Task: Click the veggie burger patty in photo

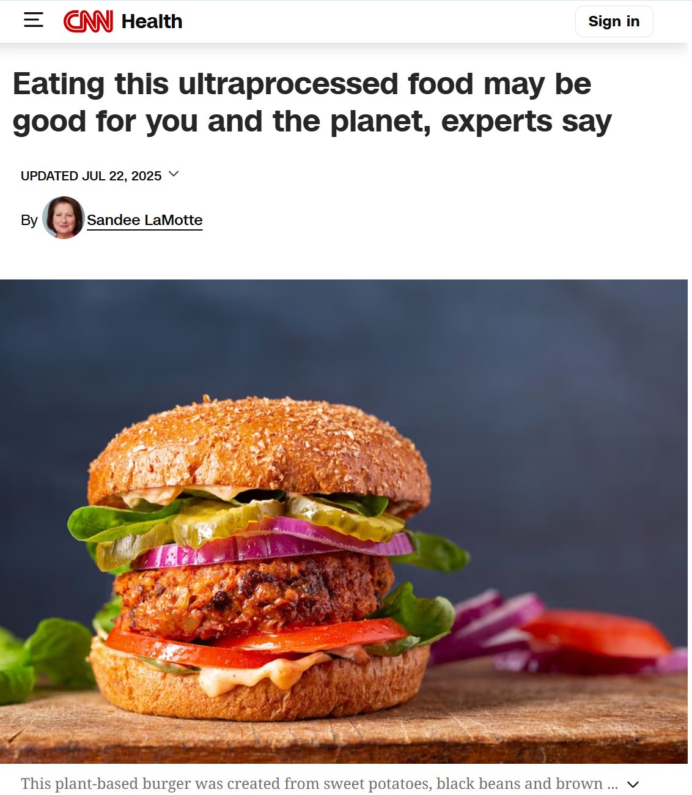Action: [x=254, y=596]
